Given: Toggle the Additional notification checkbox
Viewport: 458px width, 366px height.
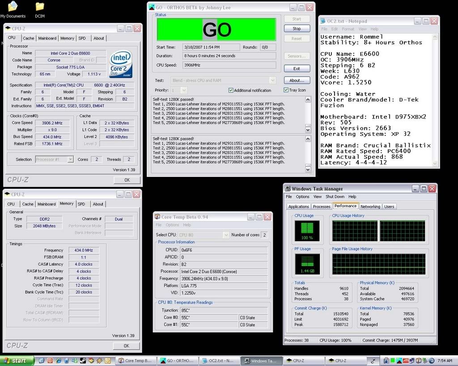Looking at the screenshot, I should coord(231,90).
